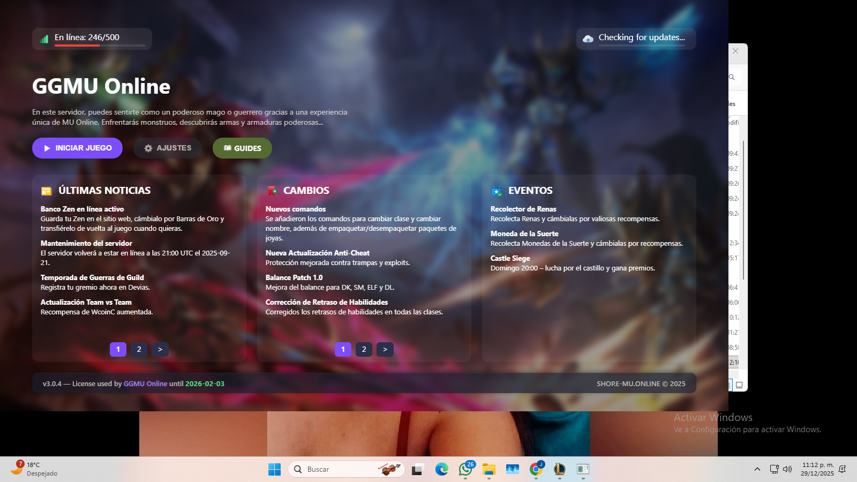Click the Últimas Noticias newspaper icon

pyautogui.click(x=47, y=191)
